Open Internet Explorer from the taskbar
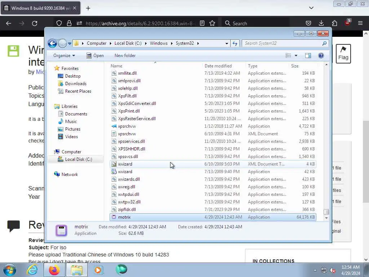The image size is (369, 277). click(32, 270)
